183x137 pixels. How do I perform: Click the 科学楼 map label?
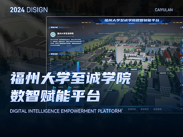click(117, 42)
